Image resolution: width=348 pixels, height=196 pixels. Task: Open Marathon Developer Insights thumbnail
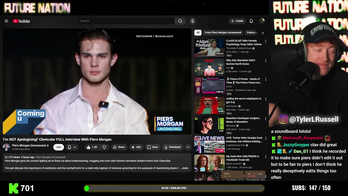(x=209, y=125)
